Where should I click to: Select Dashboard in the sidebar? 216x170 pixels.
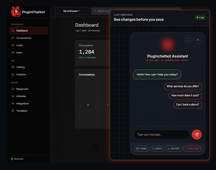29,31
